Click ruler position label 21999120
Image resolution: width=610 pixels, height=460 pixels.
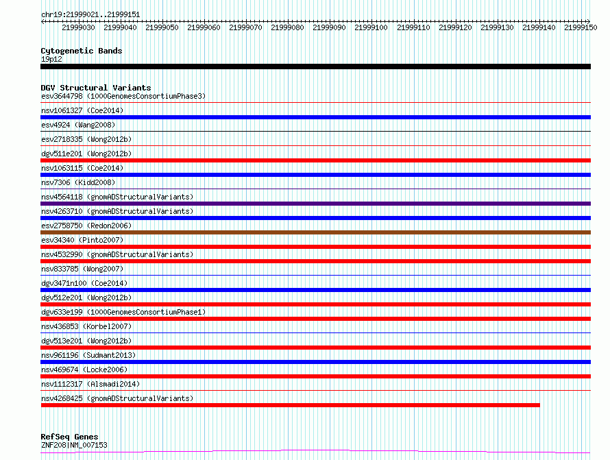[455, 27]
